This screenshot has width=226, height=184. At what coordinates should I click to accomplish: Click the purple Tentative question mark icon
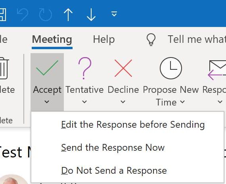85,68
